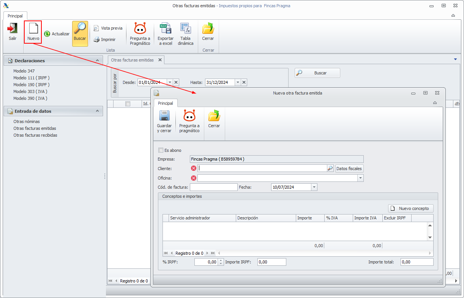
Task: Click the red error icon beside Oficina
Action: click(x=194, y=178)
